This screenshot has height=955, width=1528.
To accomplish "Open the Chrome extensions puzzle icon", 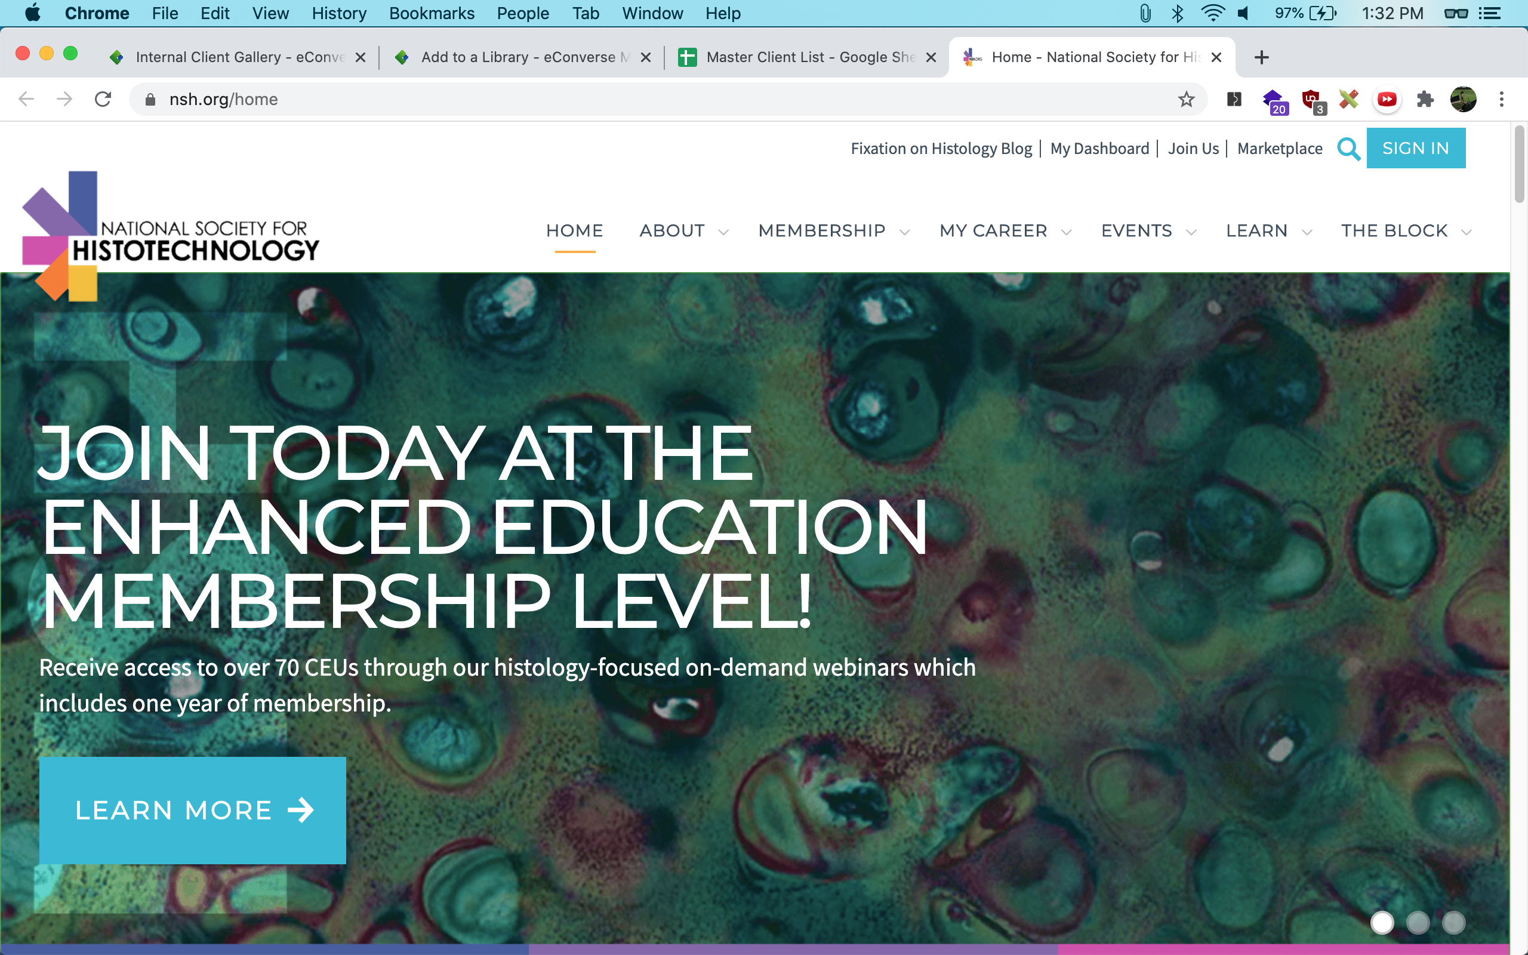I will [x=1425, y=99].
